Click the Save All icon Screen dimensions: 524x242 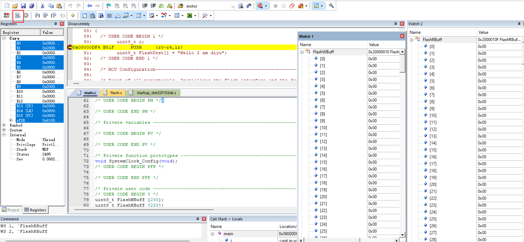pyautogui.click(x=32, y=6)
